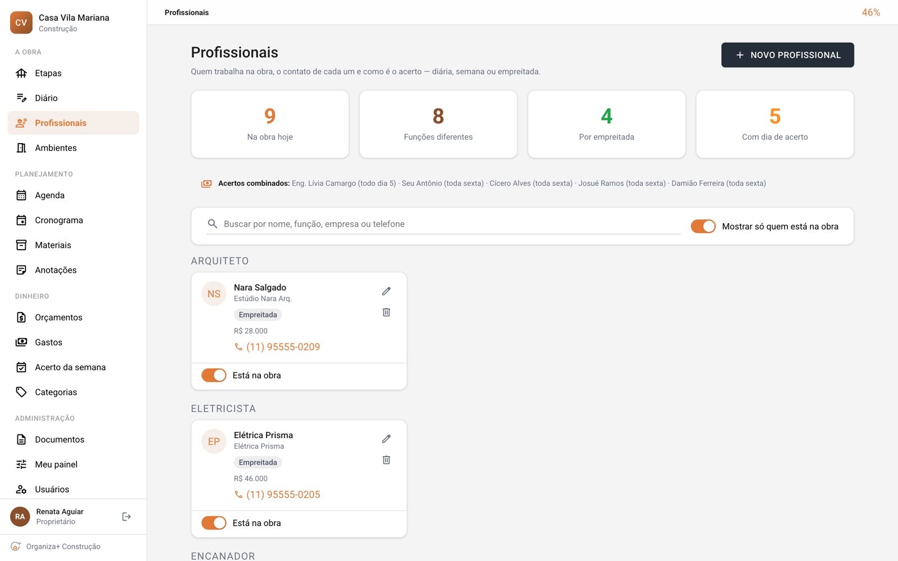The width and height of the screenshot is (898, 561).
Task: Open Etapas in the sidebar
Action: [x=74, y=73]
